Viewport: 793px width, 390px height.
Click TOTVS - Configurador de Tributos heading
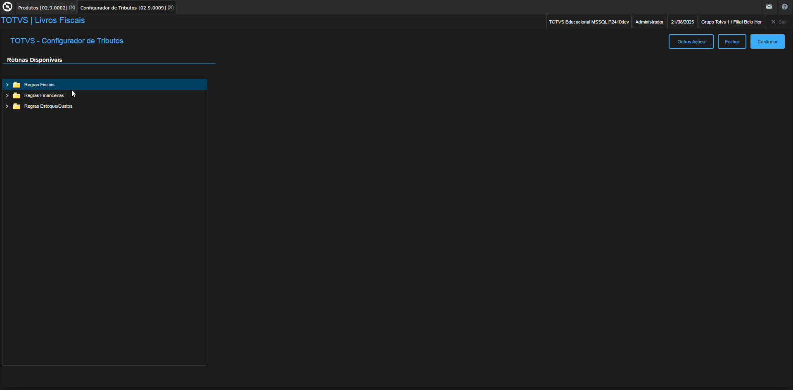[67, 41]
